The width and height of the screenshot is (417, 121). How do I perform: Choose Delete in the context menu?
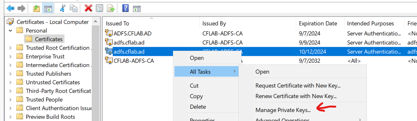pos(198,107)
